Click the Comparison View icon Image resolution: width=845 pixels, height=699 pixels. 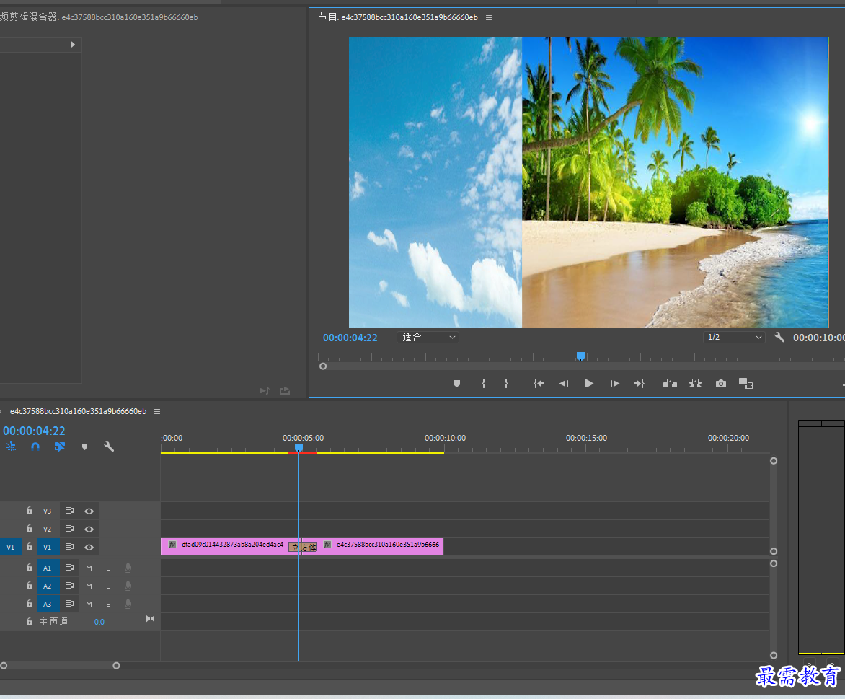pyautogui.click(x=746, y=384)
